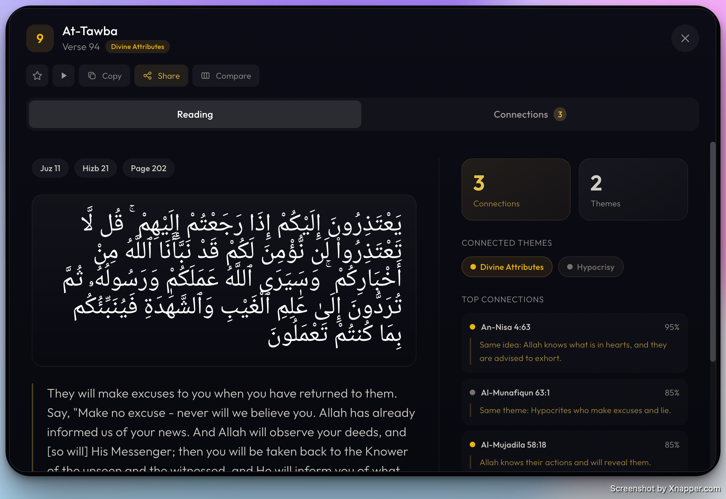
Task: Open the Compare tool
Action: coord(226,76)
